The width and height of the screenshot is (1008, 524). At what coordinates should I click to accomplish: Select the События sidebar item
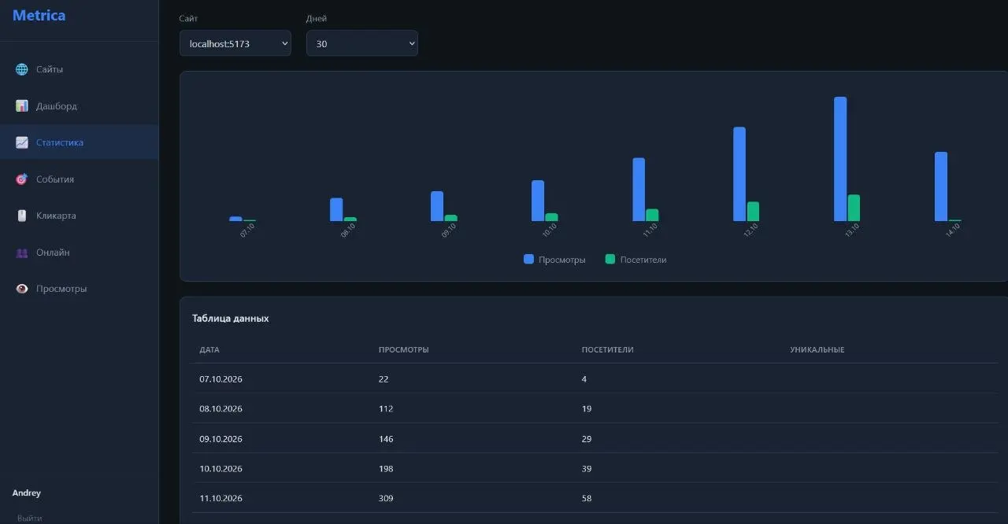55,179
